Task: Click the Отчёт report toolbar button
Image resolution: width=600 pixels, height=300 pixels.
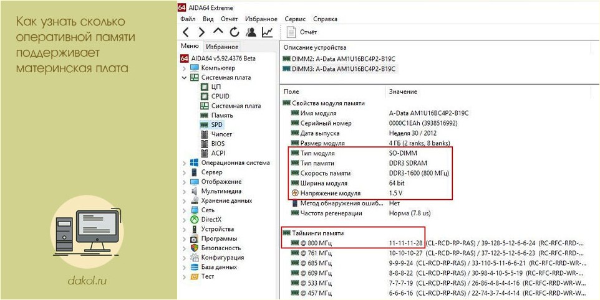Action: coord(302,32)
